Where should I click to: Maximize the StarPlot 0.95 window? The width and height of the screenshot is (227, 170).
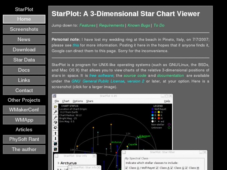pos(167,96)
